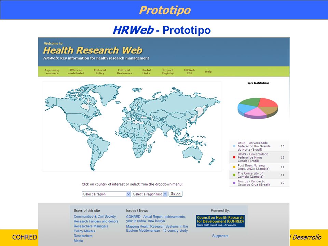Viewport: 328px width, 246px height.
Task: Open the Media link
Action: (x=78, y=241)
